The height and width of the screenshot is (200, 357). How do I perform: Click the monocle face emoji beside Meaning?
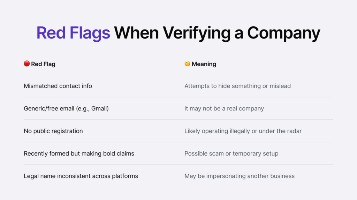187,64
